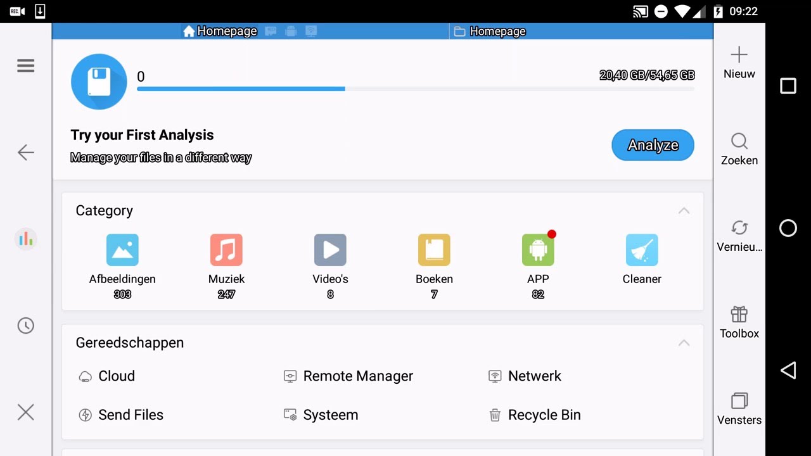Viewport: 811px width, 456px height.
Task: Tap Try your First Analysis heading
Action: coord(142,135)
